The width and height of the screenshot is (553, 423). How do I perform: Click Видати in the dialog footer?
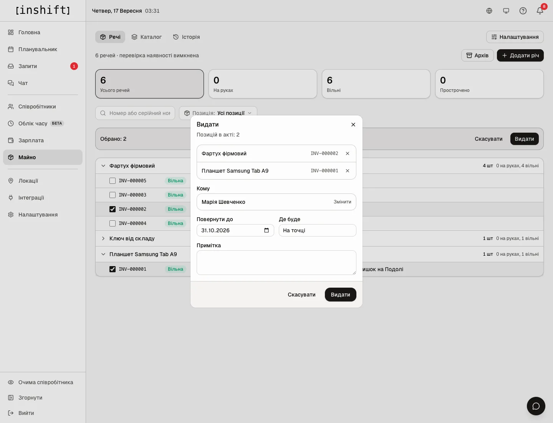pyautogui.click(x=341, y=295)
